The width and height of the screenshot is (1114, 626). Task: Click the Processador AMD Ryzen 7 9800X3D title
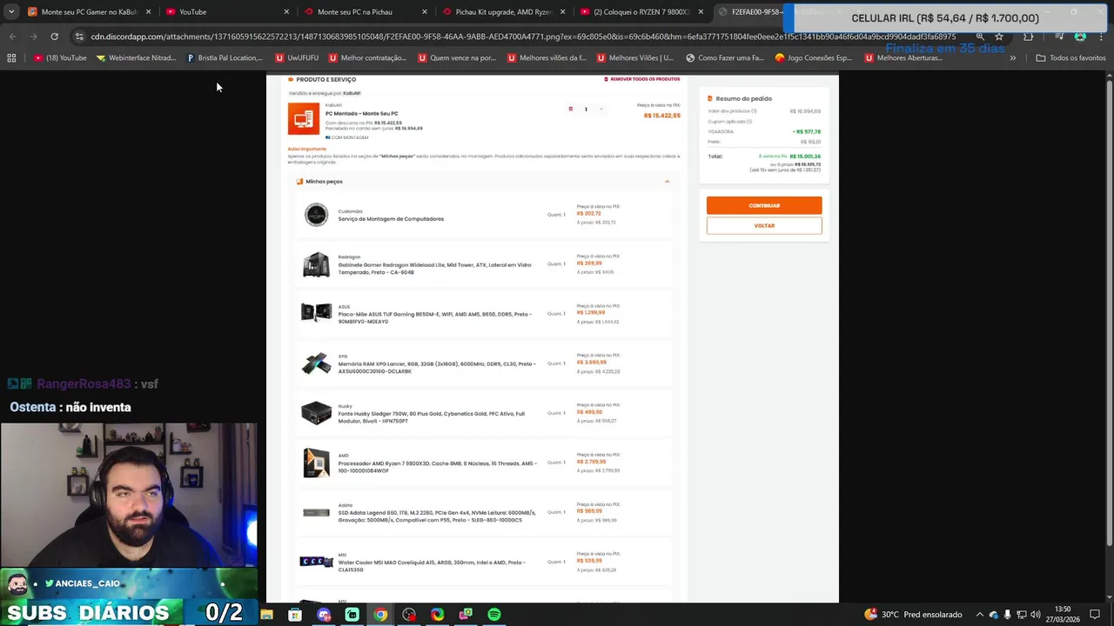437,467
